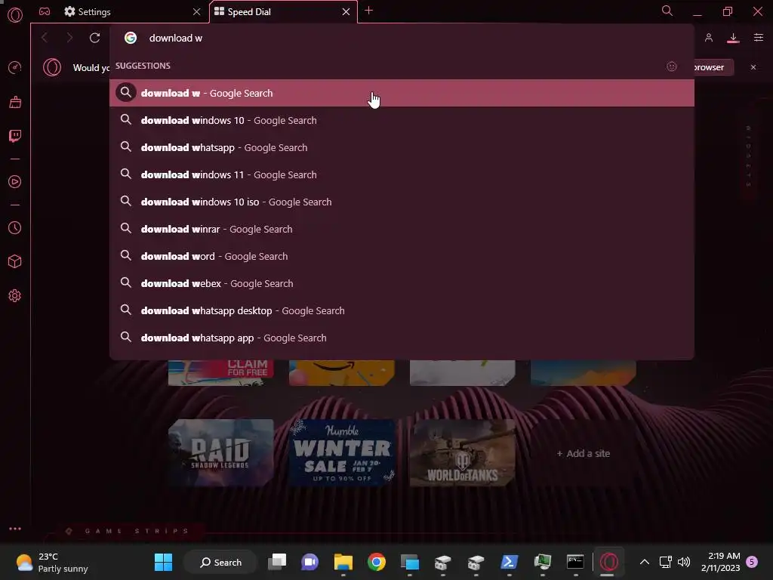Select suggestion "download whatsapp"

click(402, 147)
